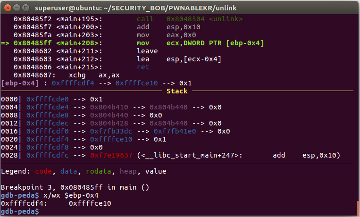This screenshot has height=217, width=360.
Task: Click stack address 0xffffcde0
Action: [47, 99]
